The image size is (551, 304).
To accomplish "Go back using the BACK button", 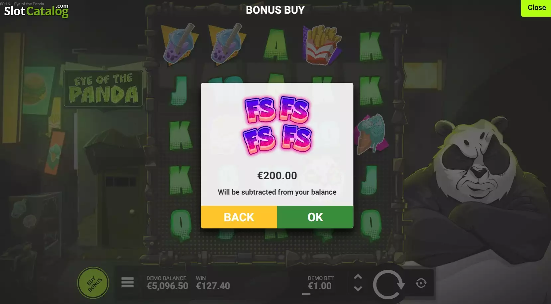I will click(x=239, y=217).
